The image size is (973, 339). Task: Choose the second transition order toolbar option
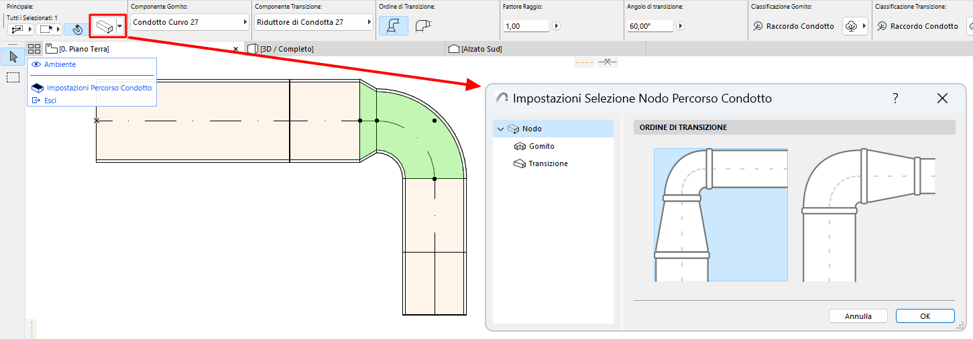click(x=422, y=26)
